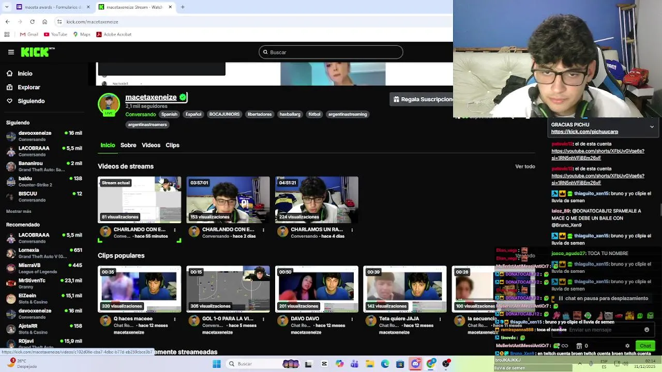
Task: Open followed channel davooxeneize with 16 mil
Action: (44, 136)
